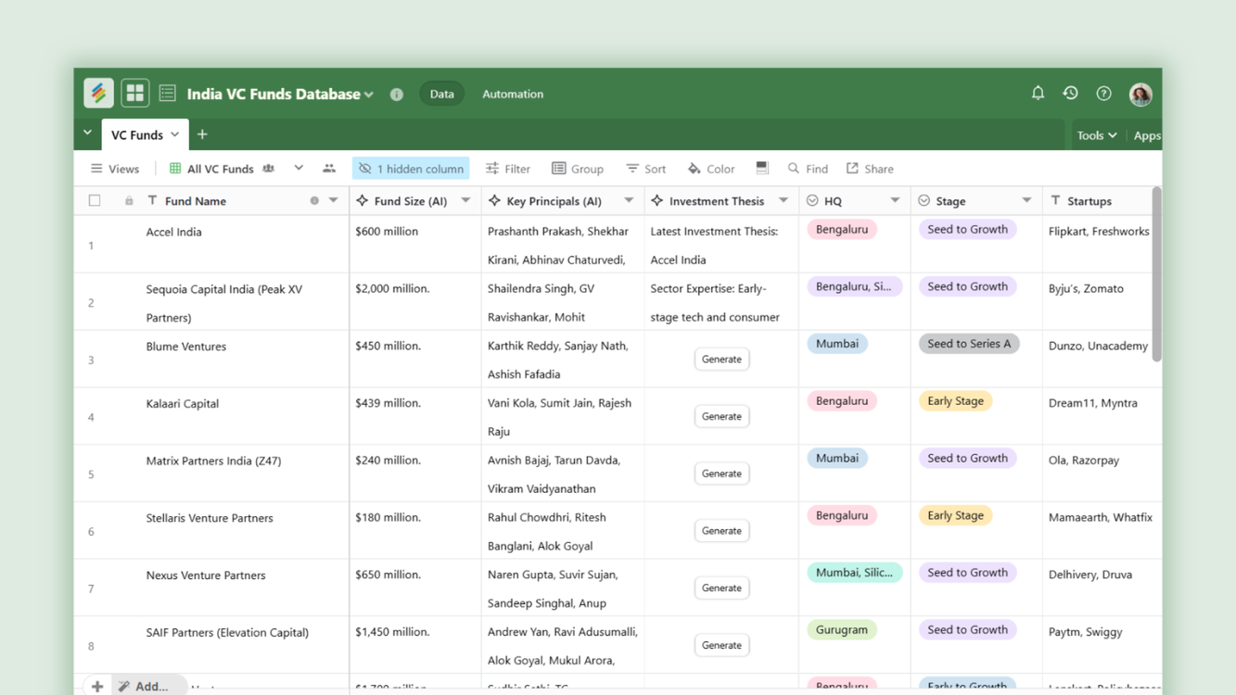The width and height of the screenshot is (1236, 695).
Task: Click the Add record button at bottom
Action: (97, 686)
